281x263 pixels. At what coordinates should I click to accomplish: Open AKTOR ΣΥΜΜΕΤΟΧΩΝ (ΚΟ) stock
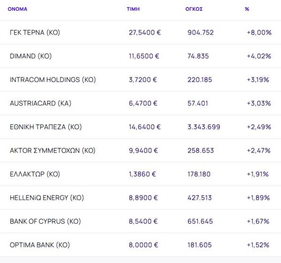(x=52, y=150)
